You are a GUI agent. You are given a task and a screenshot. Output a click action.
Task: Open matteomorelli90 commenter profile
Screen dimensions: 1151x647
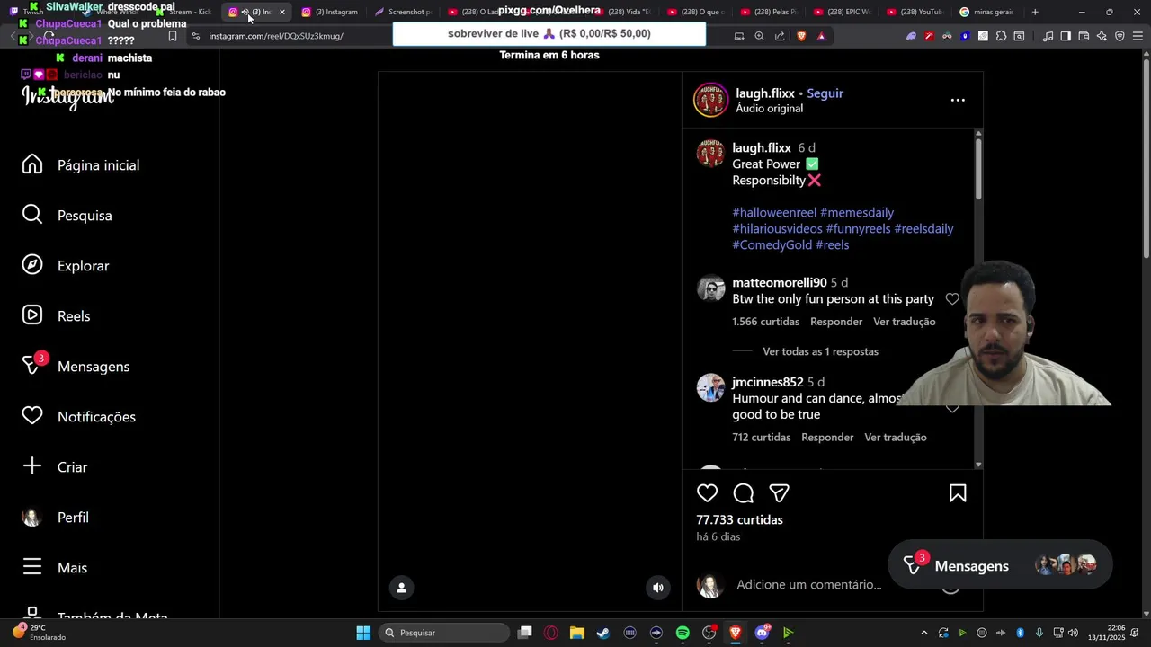click(779, 283)
